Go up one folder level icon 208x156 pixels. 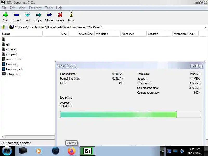(3, 27)
